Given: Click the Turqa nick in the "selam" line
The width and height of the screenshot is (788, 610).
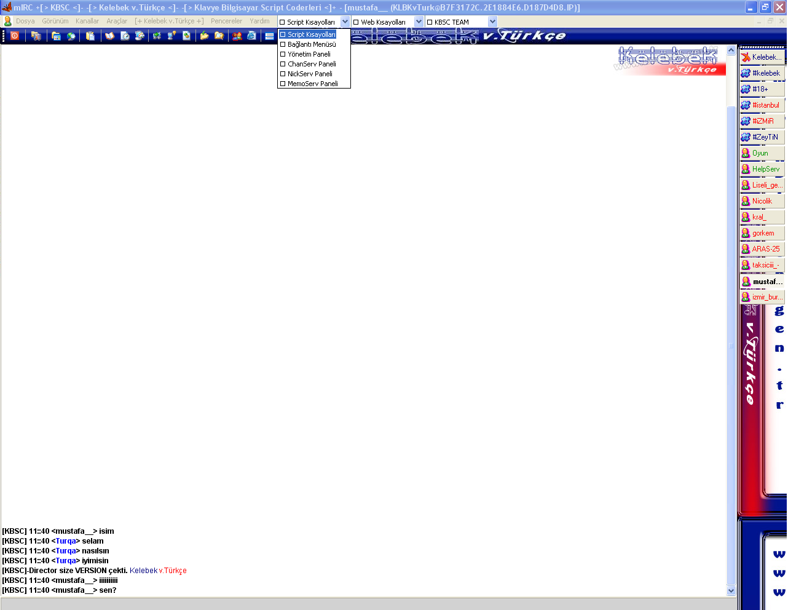Looking at the screenshot, I should (x=66, y=541).
